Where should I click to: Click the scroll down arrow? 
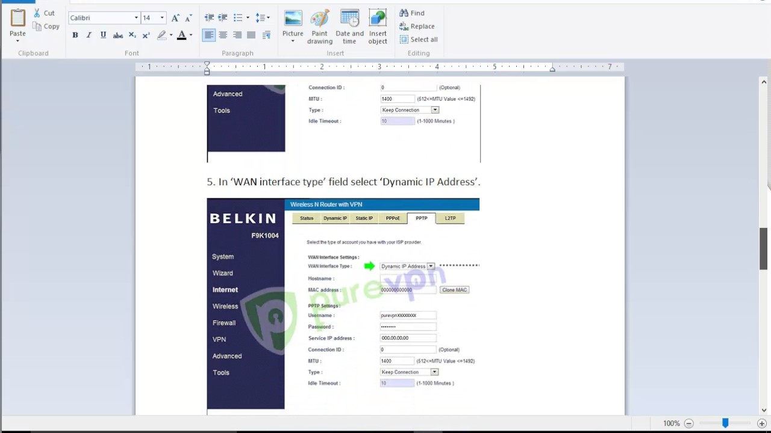[x=764, y=410]
